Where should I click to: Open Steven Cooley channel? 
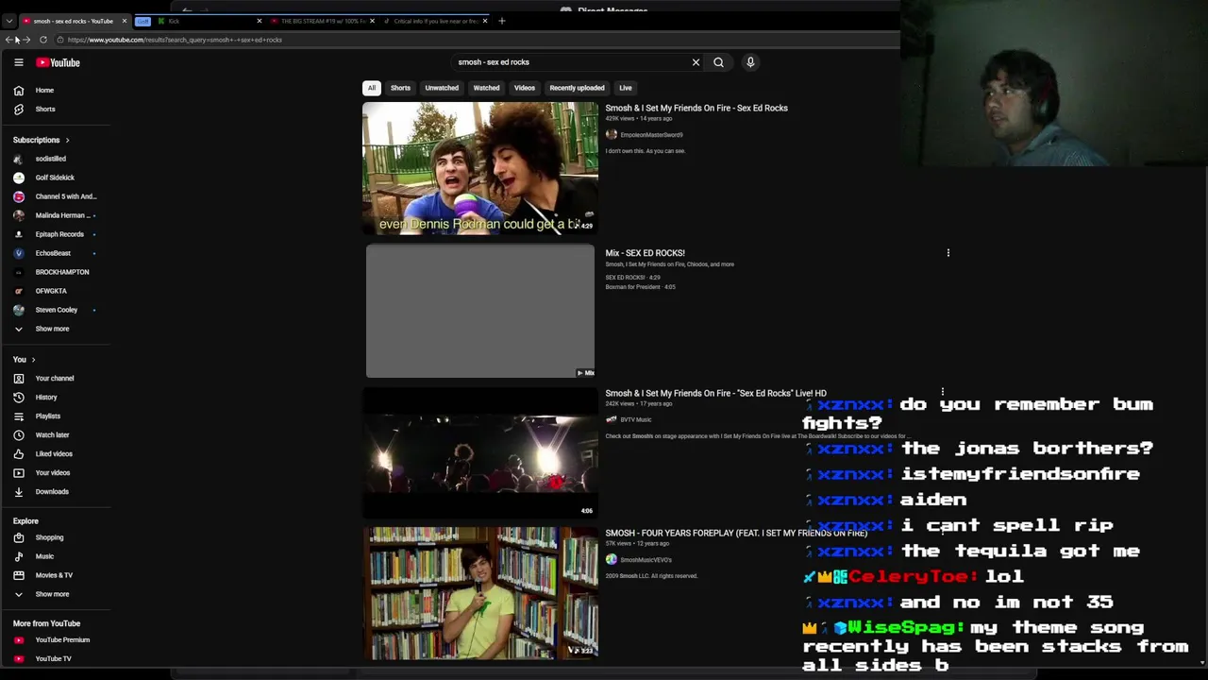click(55, 310)
